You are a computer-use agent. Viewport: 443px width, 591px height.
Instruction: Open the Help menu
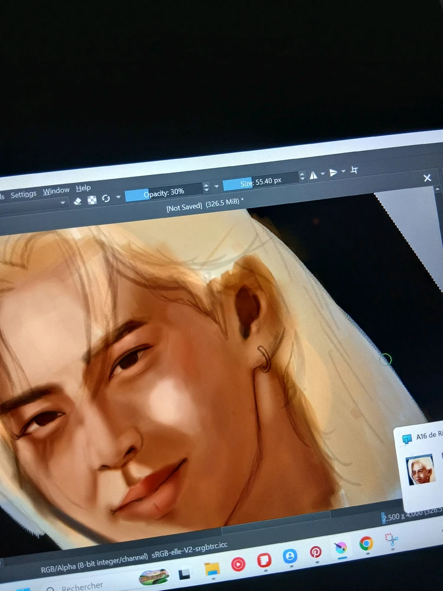click(83, 188)
